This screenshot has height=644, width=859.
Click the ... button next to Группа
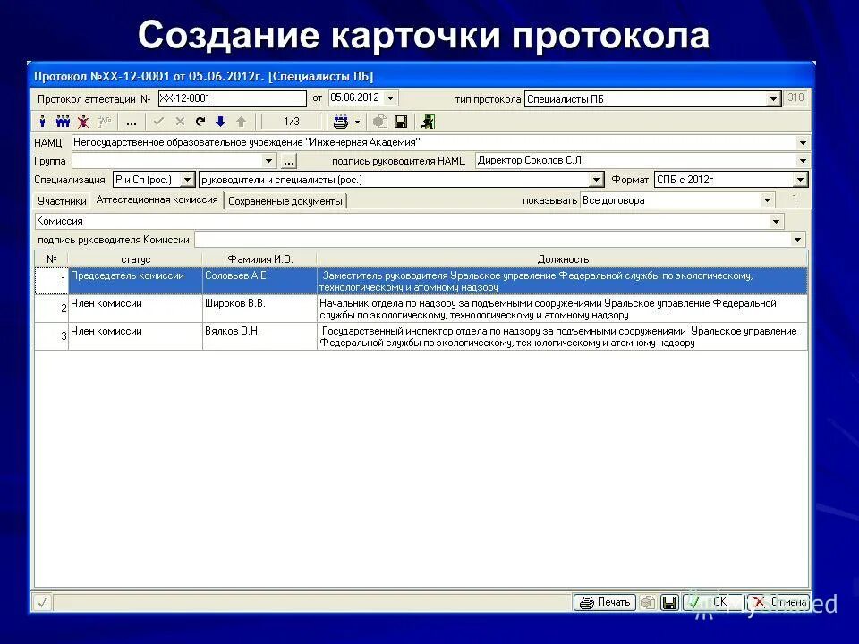point(288,160)
